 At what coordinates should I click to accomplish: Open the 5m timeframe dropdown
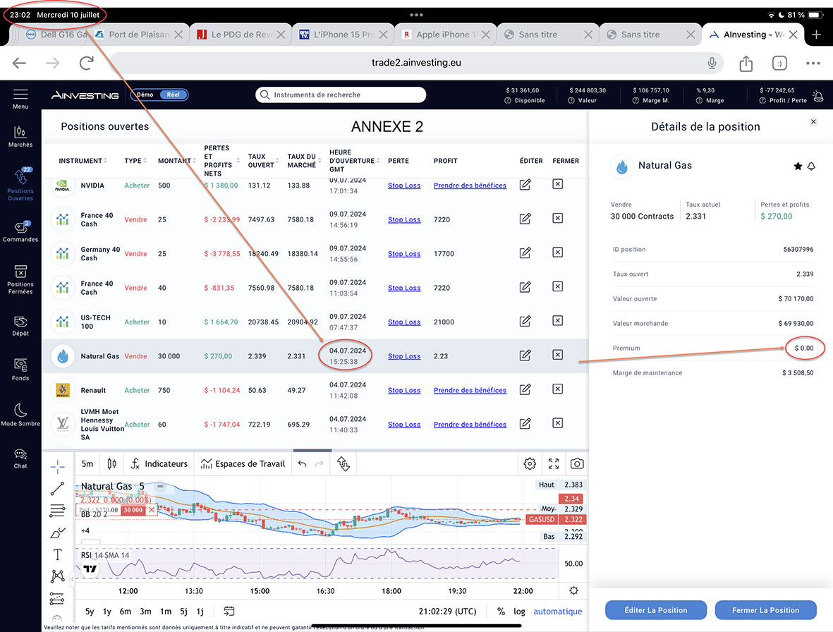pyautogui.click(x=87, y=463)
